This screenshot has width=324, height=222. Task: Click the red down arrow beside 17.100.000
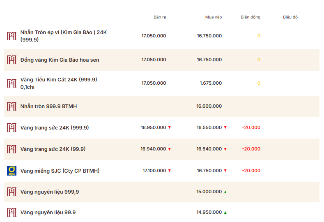click(x=169, y=171)
